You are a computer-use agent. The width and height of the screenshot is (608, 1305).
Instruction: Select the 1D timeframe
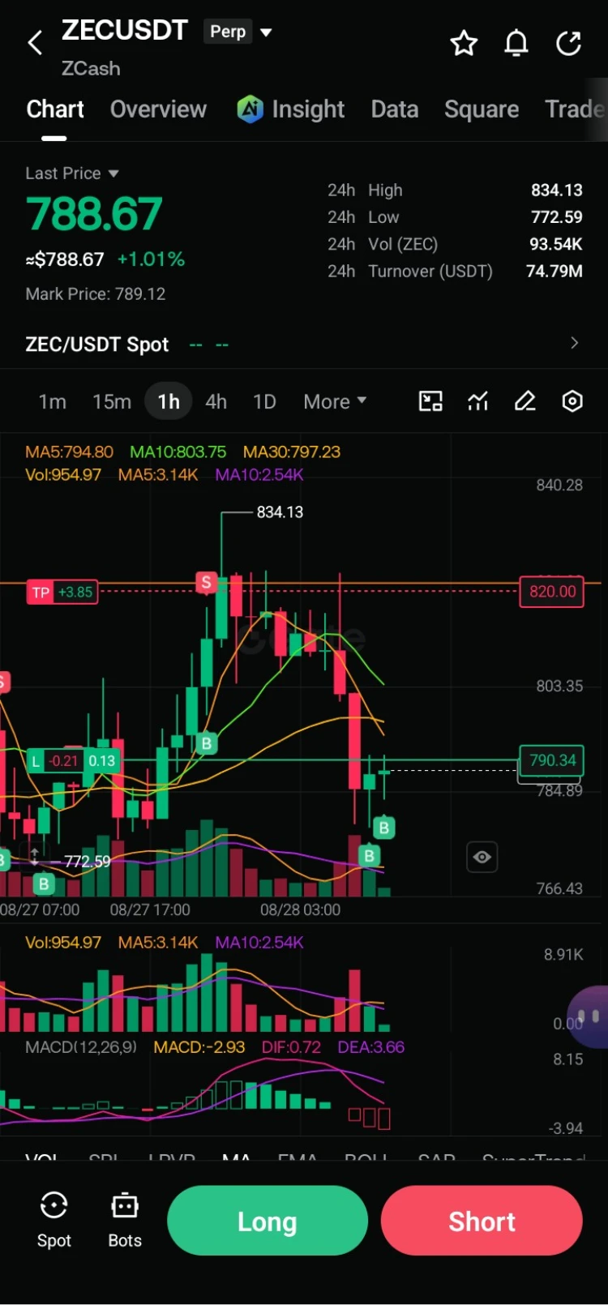pos(264,401)
